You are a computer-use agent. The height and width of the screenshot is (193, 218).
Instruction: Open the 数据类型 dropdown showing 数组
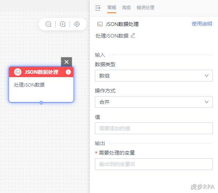(154, 76)
